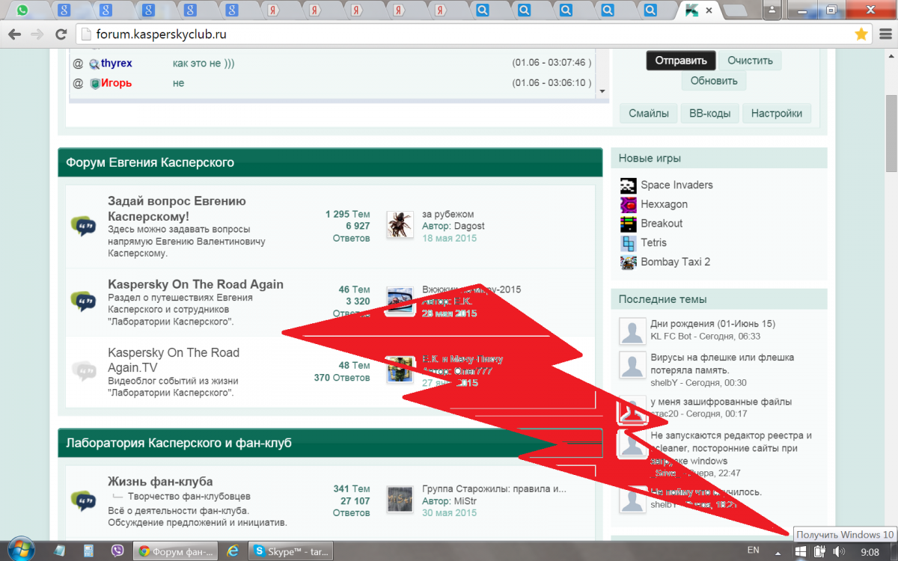Viewport: 898px width, 561px height.
Task: Click the page scrollbar up arrow
Action: 891,55
